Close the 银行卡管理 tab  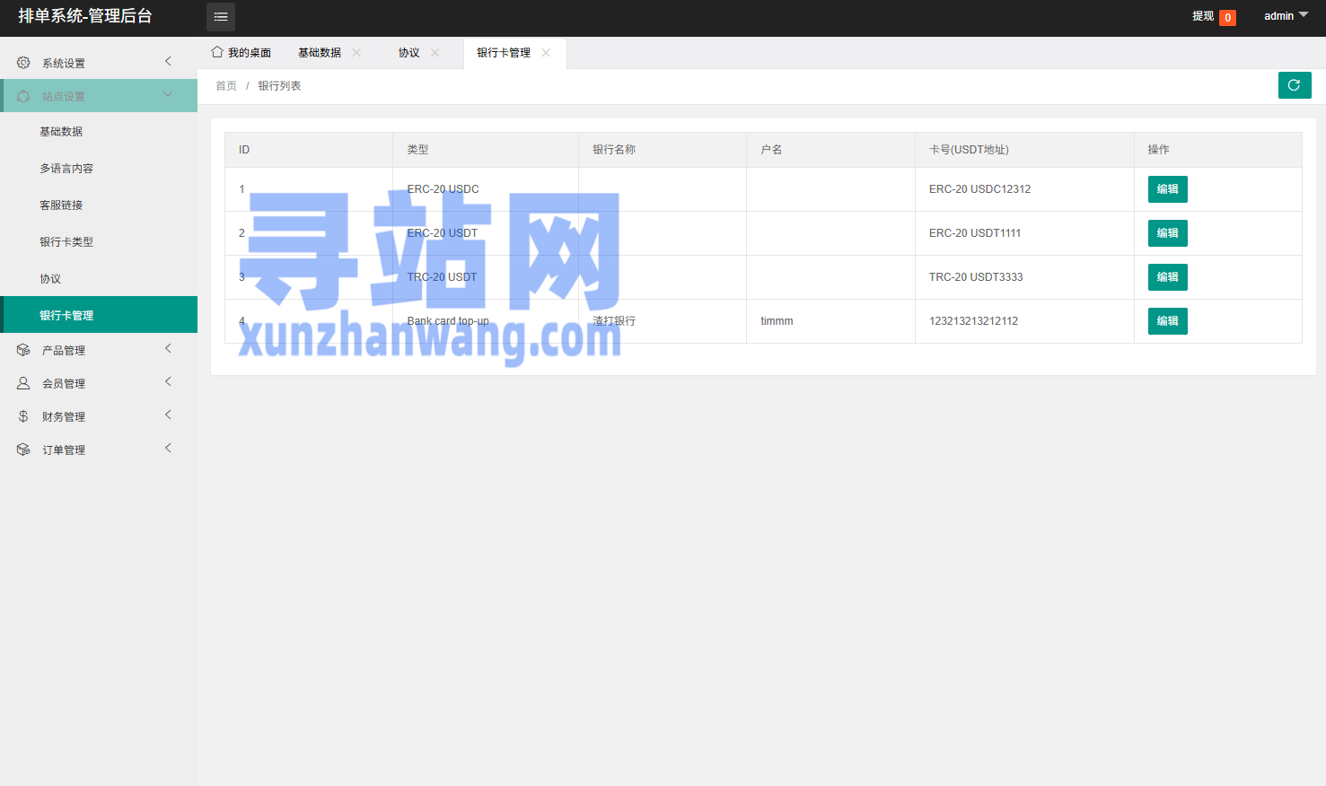coord(546,53)
